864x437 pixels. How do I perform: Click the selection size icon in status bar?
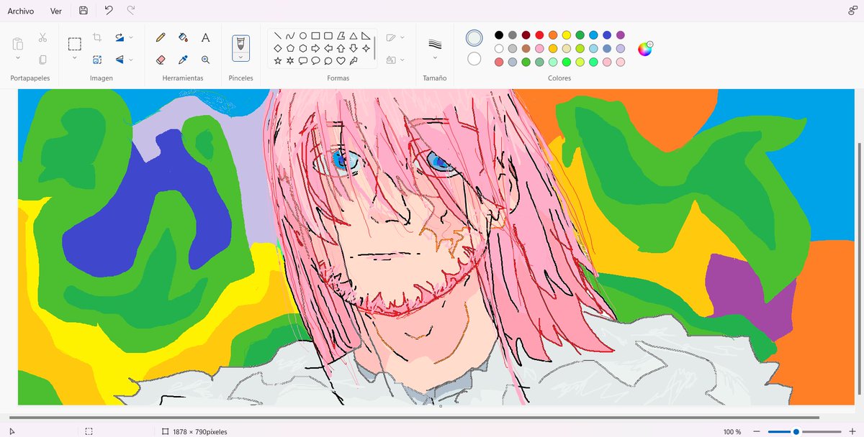point(89,431)
